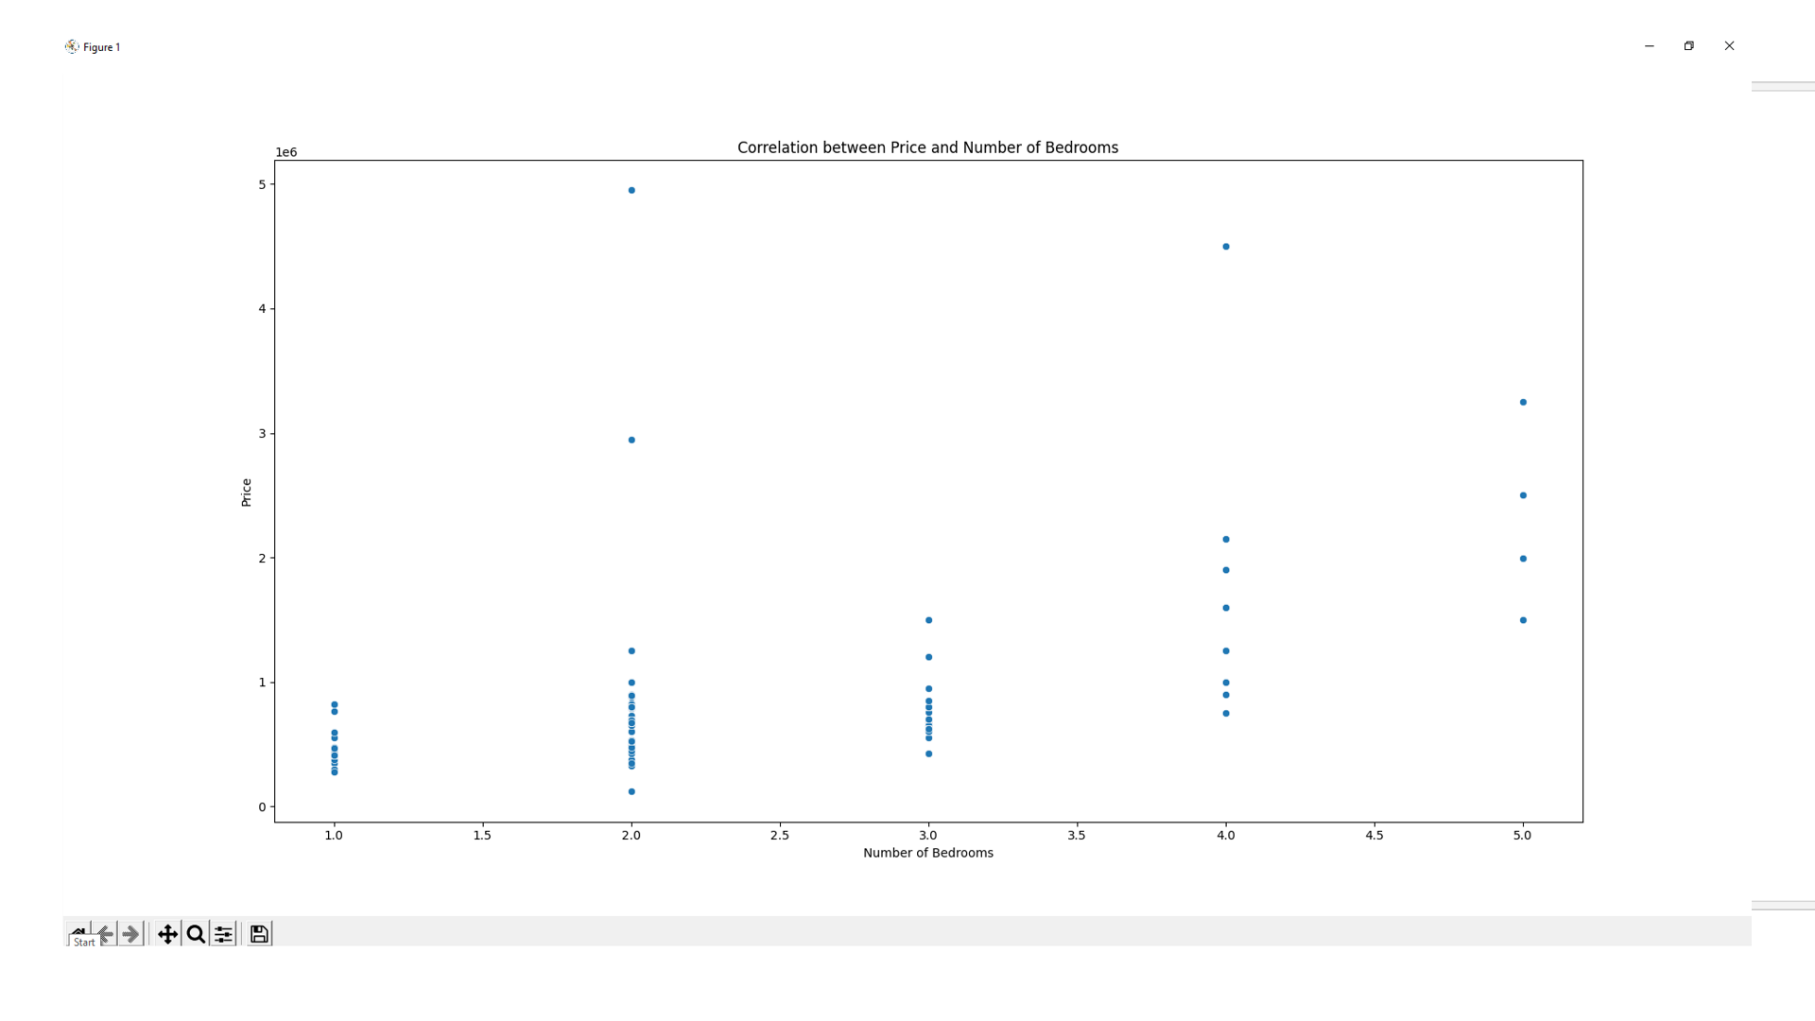This screenshot has height=1021, width=1815.
Task: Click the 4-bedroom data point at 1.9 million
Action: point(1226,570)
